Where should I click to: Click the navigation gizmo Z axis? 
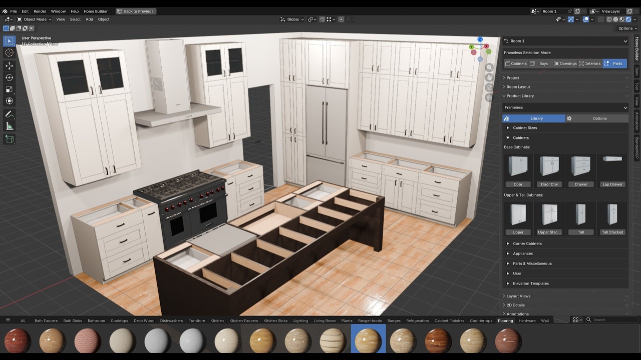pos(480,39)
